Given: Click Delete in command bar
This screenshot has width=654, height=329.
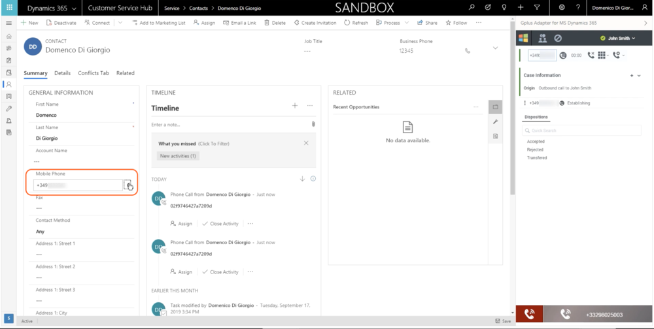Looking at the screenshot, I should click(275, 23).
